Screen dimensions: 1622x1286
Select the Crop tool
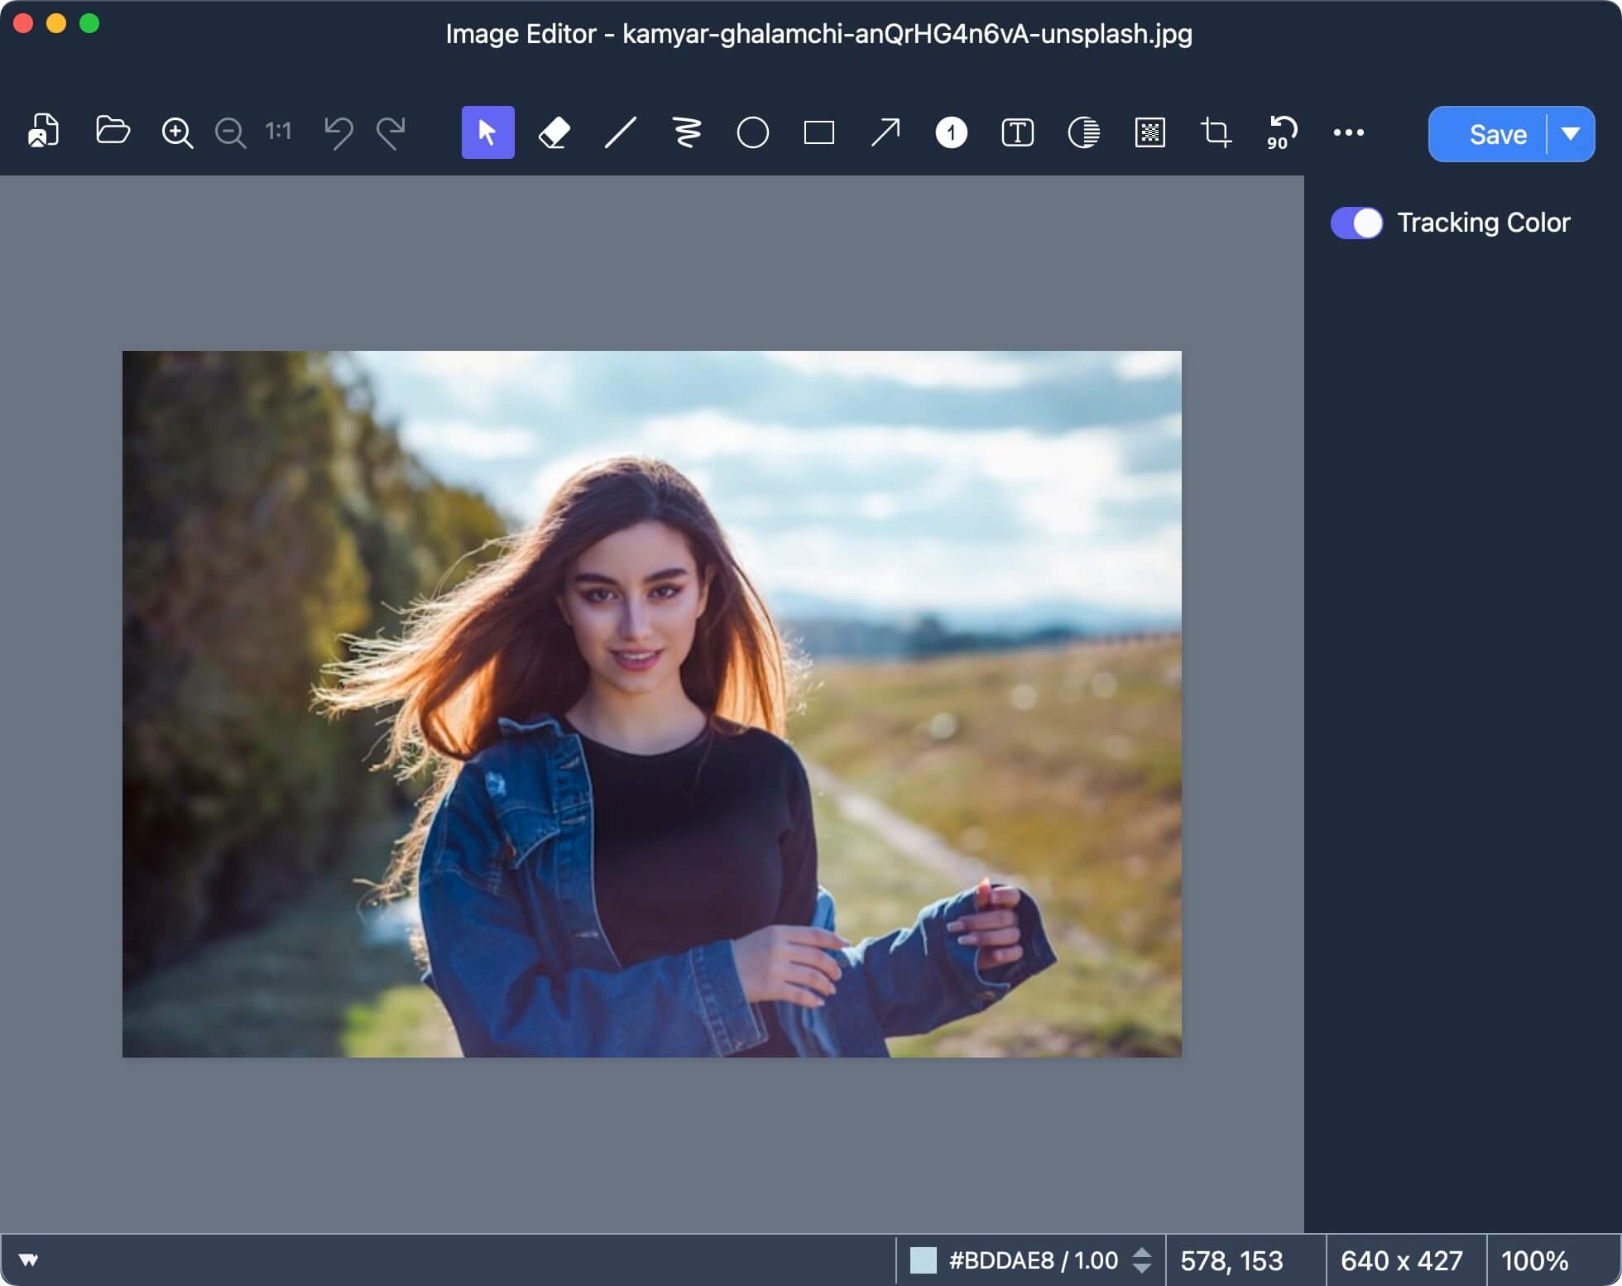[1216, 132]
